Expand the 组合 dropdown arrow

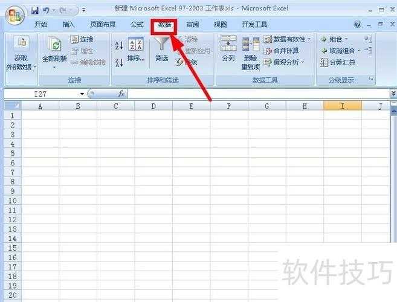pos(346,39)
